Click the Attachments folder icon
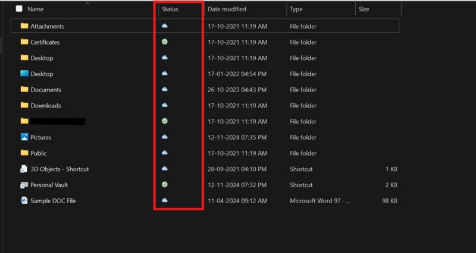This screenshot has width=476, height=253. pos(24,26)
